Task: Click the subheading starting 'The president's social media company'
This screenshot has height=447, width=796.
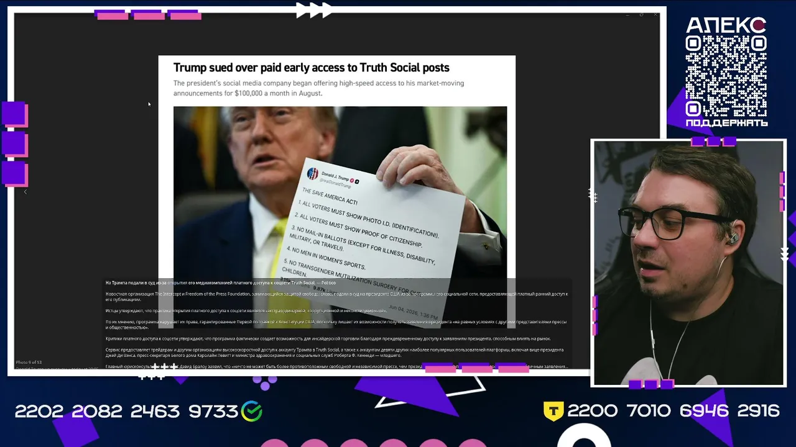Action: [x=318, y=88]
